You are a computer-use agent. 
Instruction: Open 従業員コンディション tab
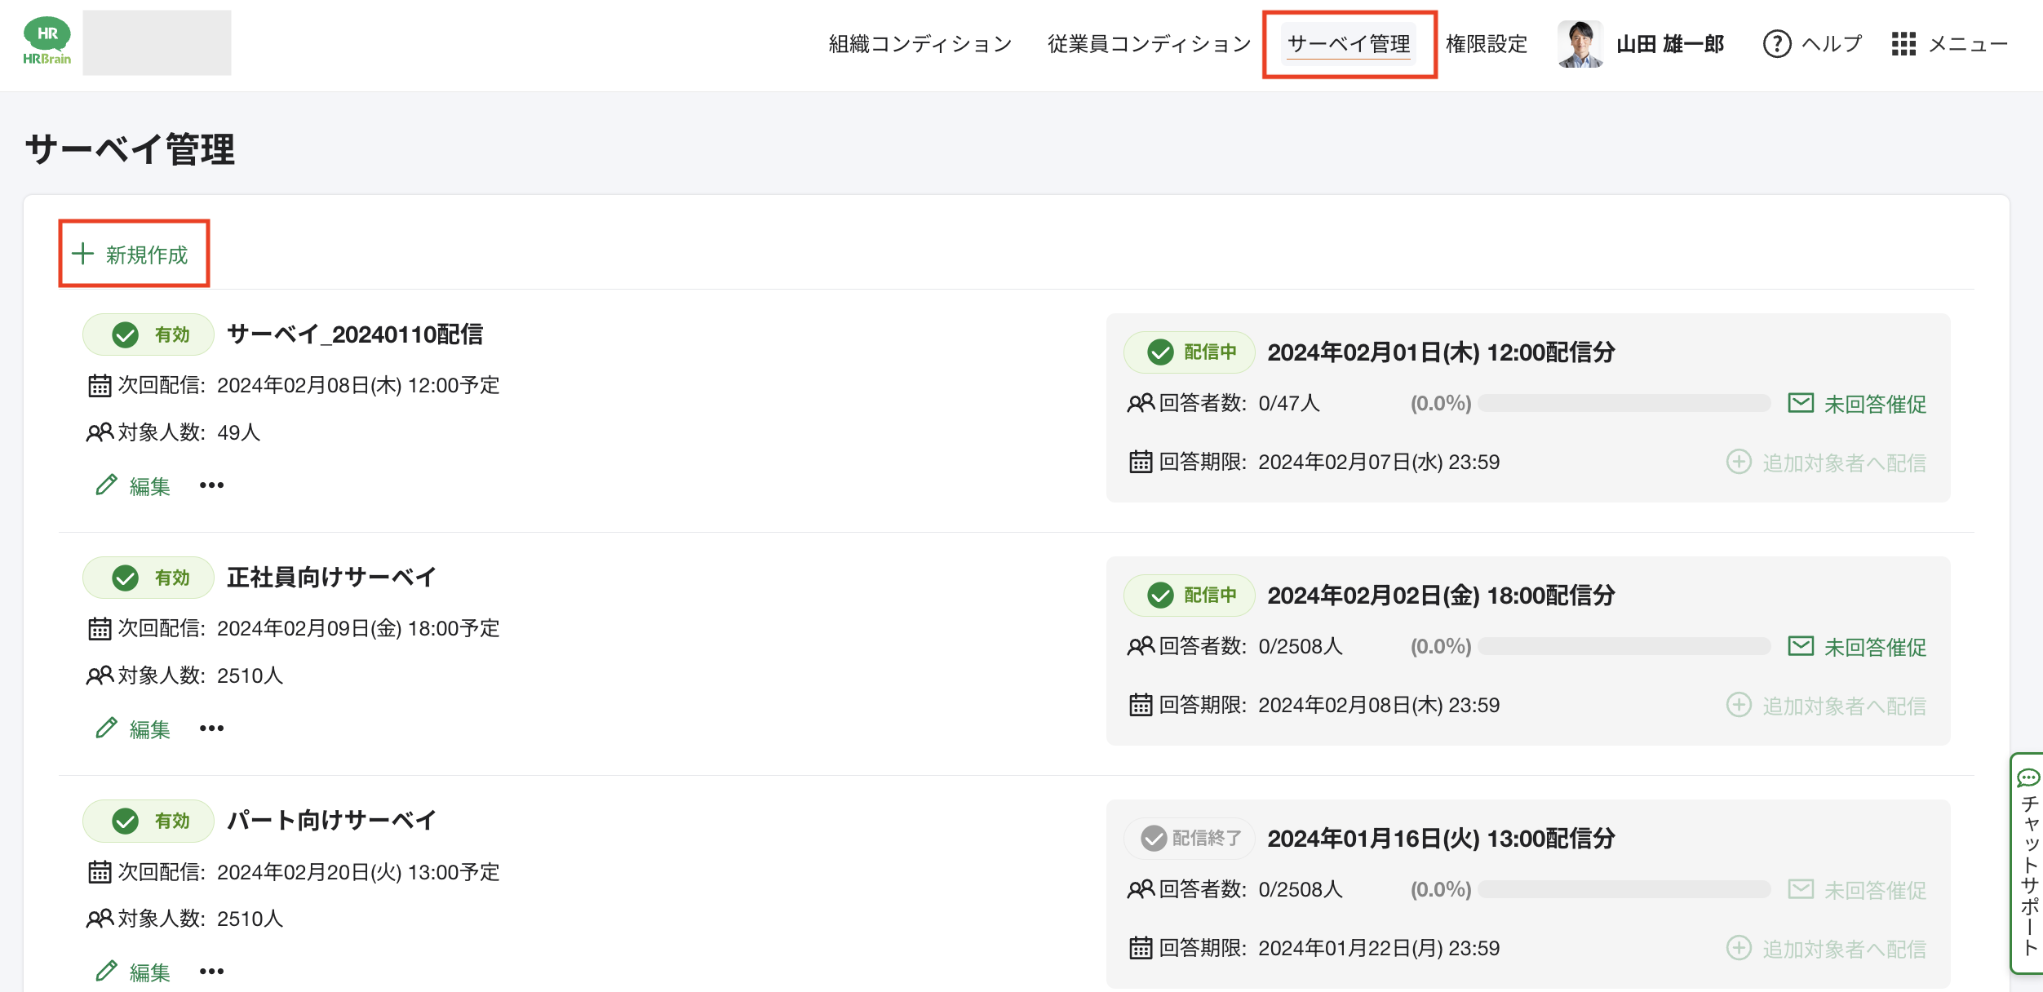(x=1150, y=44)
